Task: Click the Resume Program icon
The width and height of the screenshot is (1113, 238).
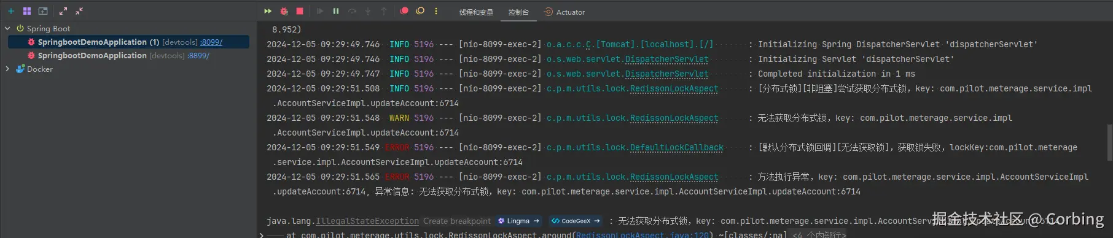Action: [x=320, y=11]
